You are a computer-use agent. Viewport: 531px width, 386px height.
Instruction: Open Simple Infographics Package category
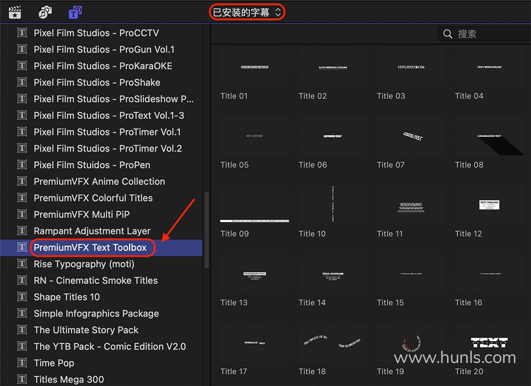pyautogui.click(x=102, y=314)
